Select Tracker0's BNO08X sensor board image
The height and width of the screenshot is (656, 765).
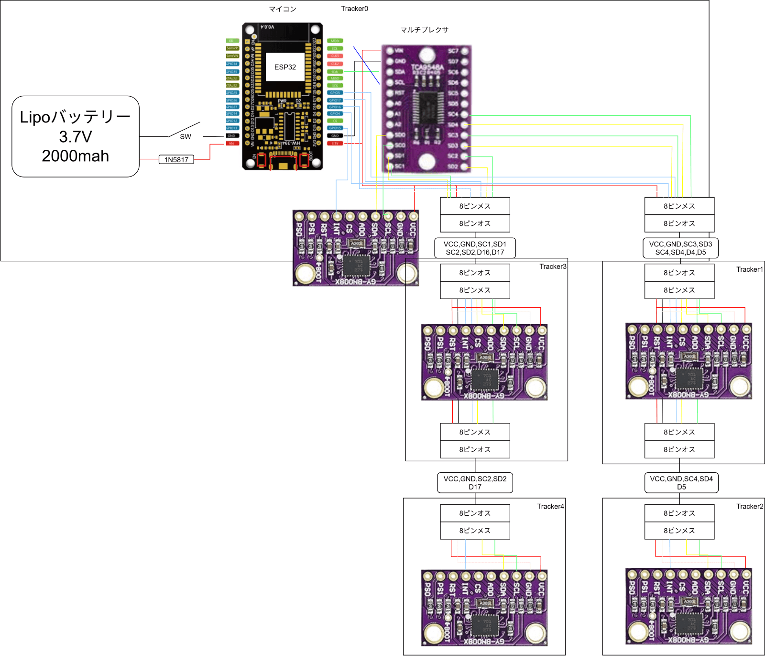tap(356, 248)
